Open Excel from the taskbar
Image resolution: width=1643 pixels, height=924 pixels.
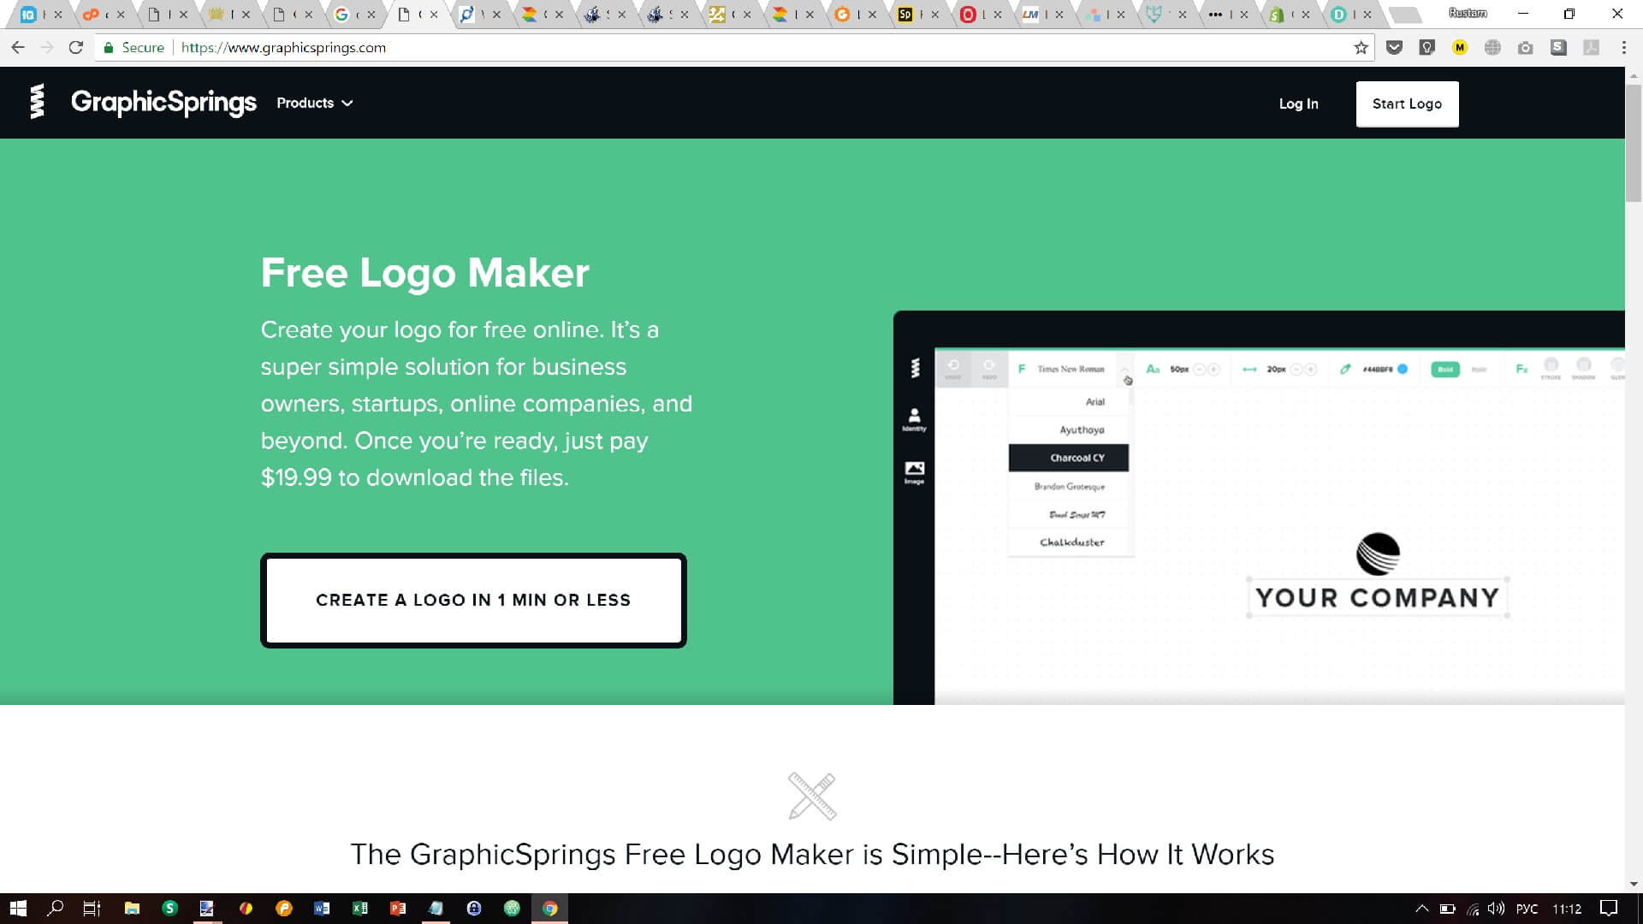click(360, 909)
